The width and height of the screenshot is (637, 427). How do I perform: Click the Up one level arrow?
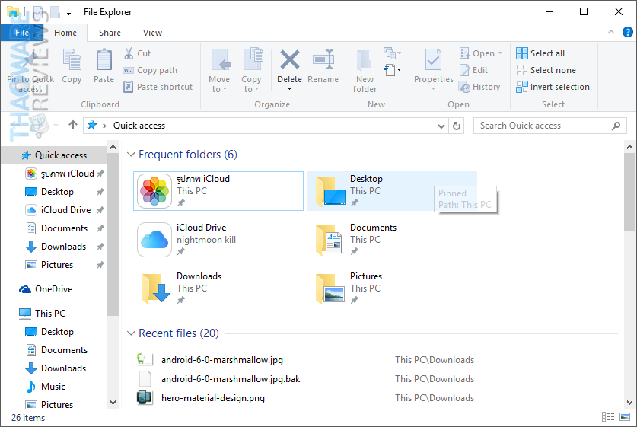[x=73, y=125]
